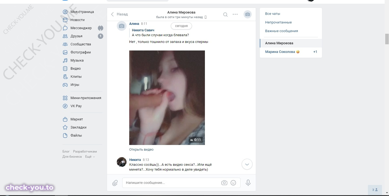Viewport: 389px width, 196px height.
Task: Switch to Марина Соколова chat tab
Action: pos(291,52)
